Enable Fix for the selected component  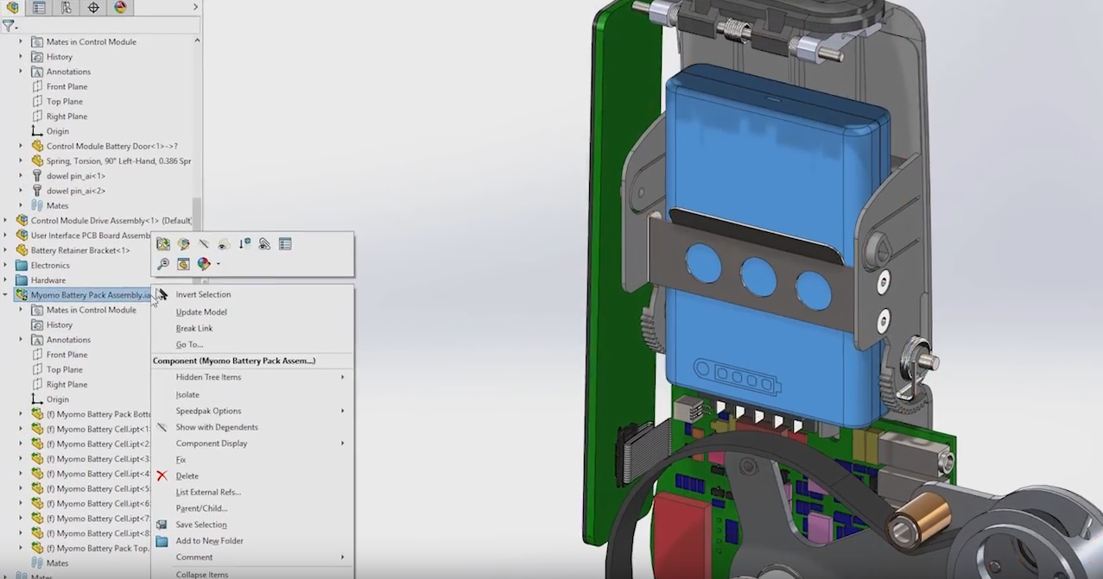(181, 459)
